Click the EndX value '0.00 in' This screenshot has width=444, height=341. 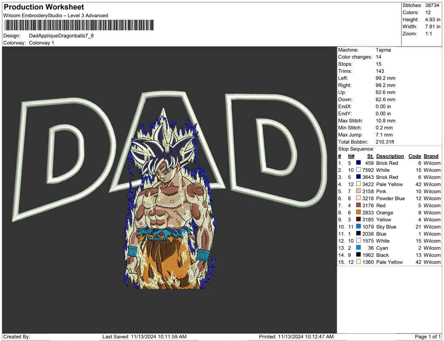point(383,106)
